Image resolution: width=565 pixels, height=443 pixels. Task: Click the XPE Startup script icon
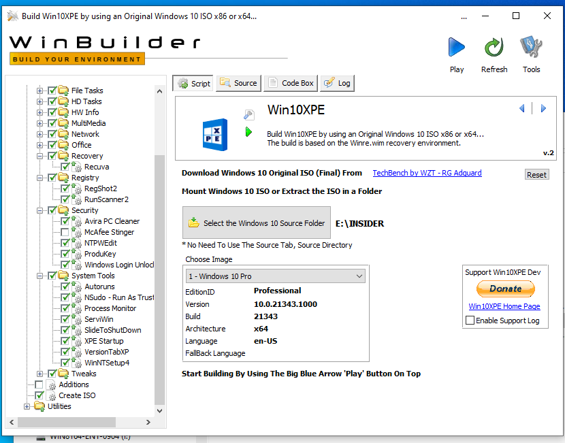click(x=76, y=341)
